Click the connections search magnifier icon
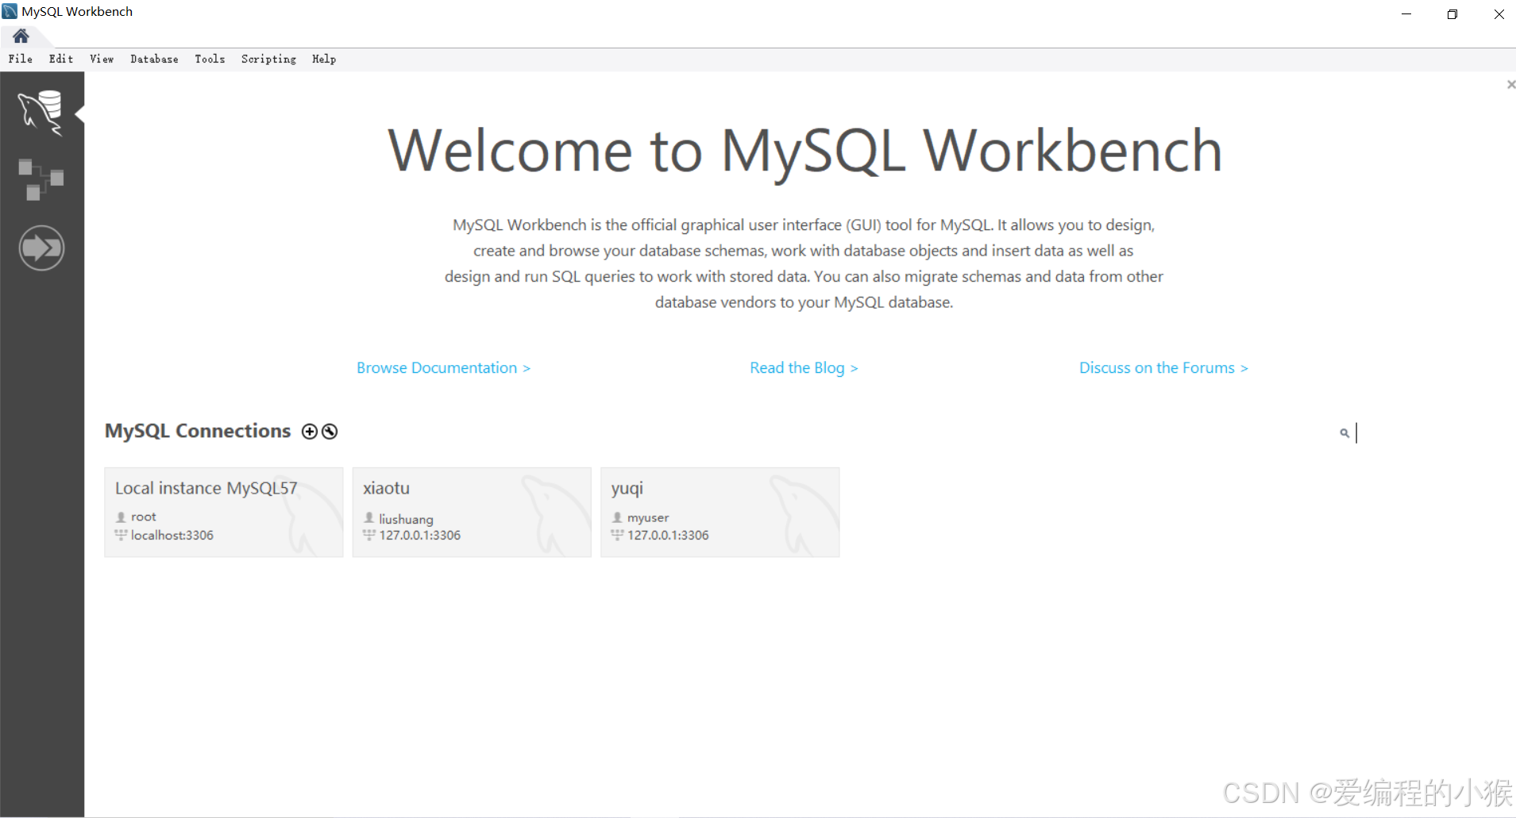This screenshot has width=1516, height=818. (1344, 433)
